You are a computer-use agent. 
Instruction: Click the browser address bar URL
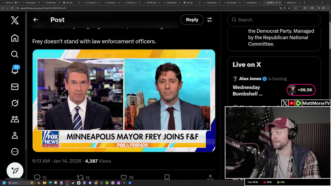pos(43,8)
